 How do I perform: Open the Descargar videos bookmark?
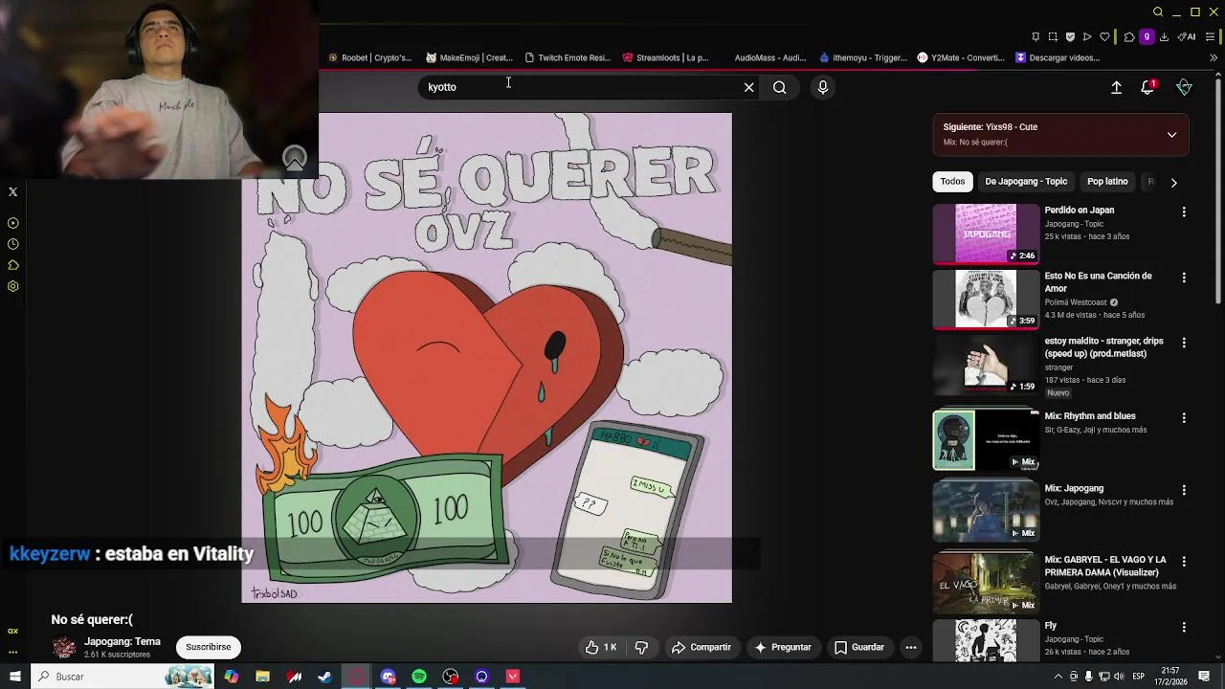tap(1058, 57)
